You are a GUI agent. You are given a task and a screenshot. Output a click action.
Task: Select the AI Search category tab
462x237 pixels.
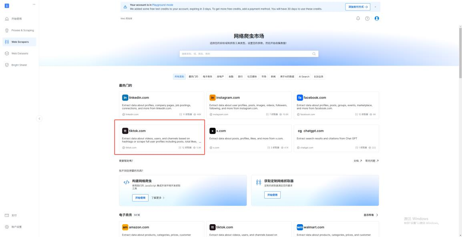pos(304,76)
